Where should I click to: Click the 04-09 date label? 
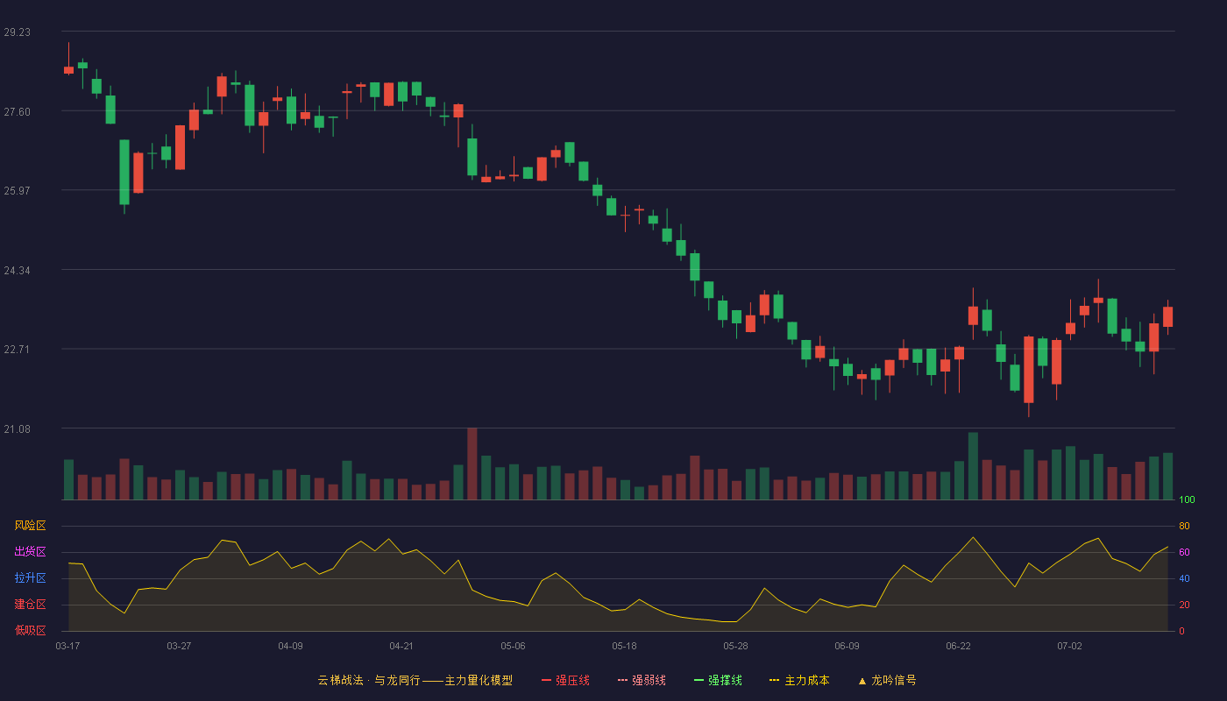(x=290, y=646)
